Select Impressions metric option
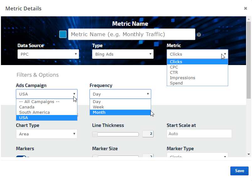 tap(182, 78)
